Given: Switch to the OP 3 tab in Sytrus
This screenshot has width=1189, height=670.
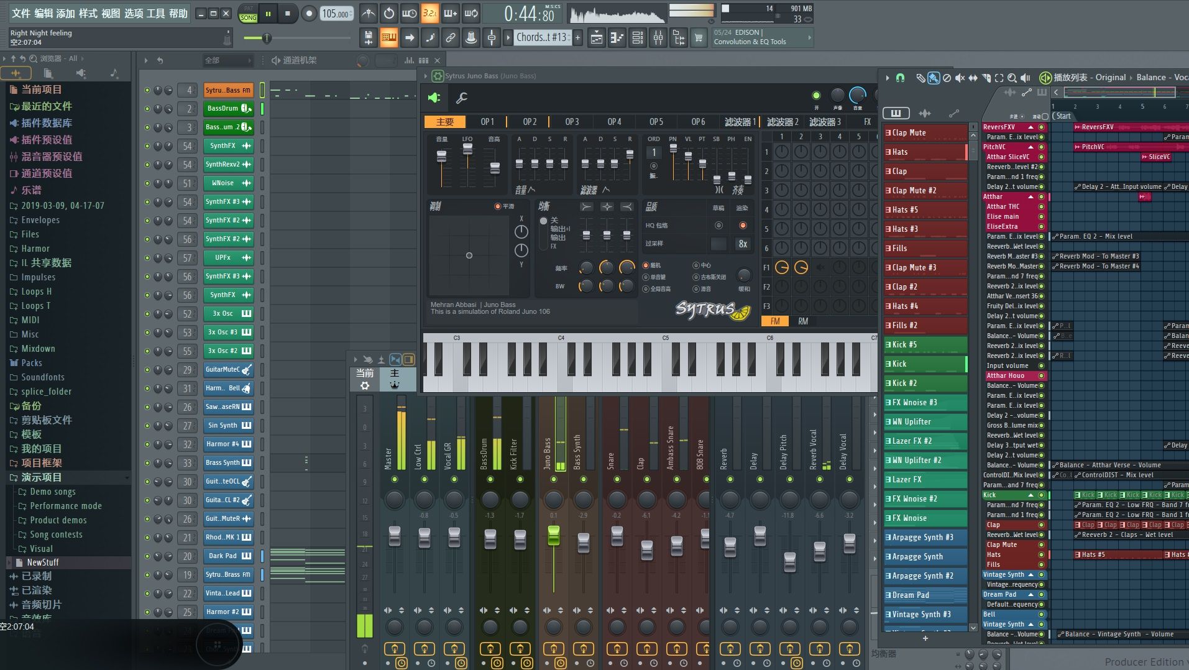Looking at the screenshot, I should click(572, 122).
